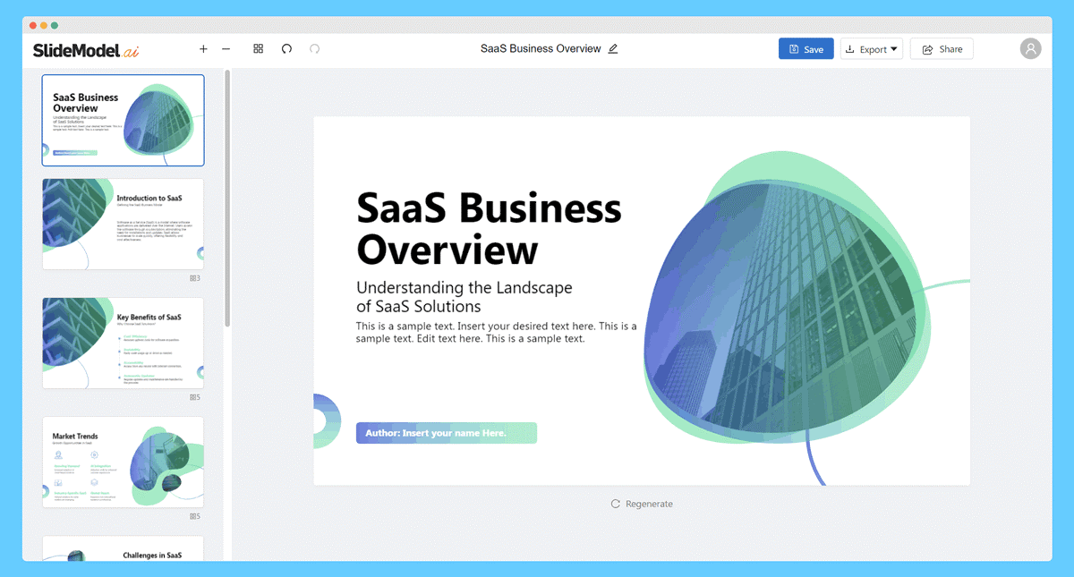
Task: Undo the last action
Action: (x=286, y=49)
